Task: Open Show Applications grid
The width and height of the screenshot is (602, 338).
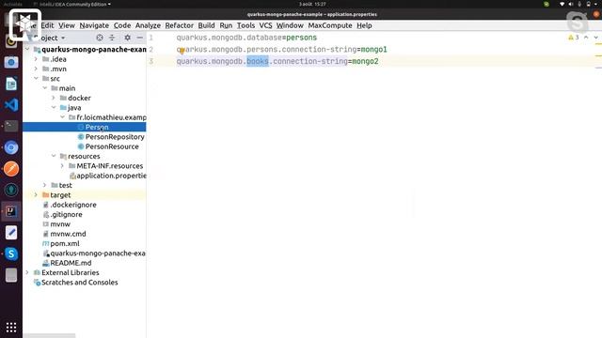Action: 11,327
